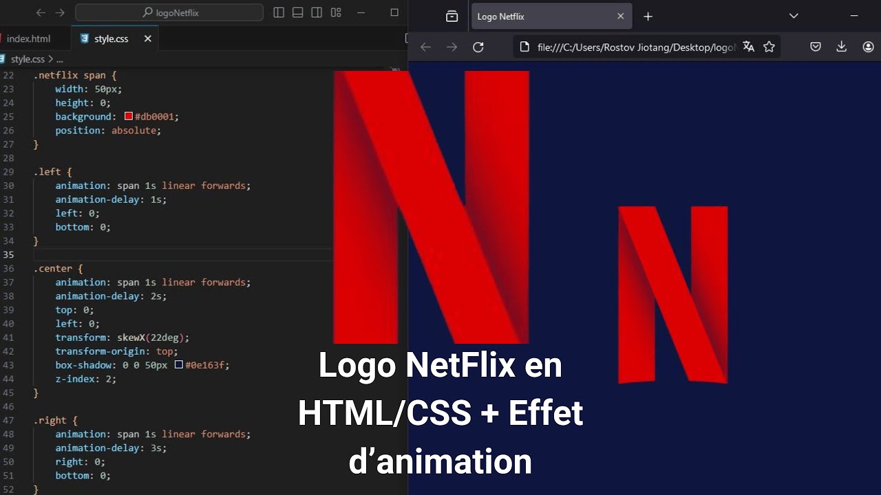Open the browser Pocket save icon

(x=816, y=47)
